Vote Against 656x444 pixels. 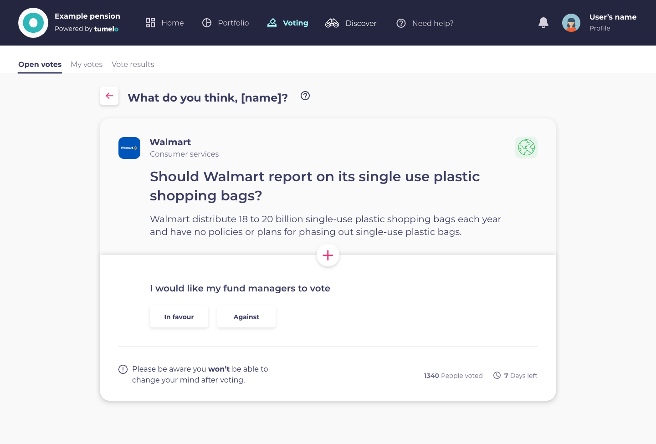(246, 316)
